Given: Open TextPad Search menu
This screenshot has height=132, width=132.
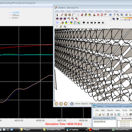Looking at the screenshot, I should (110, 110).
